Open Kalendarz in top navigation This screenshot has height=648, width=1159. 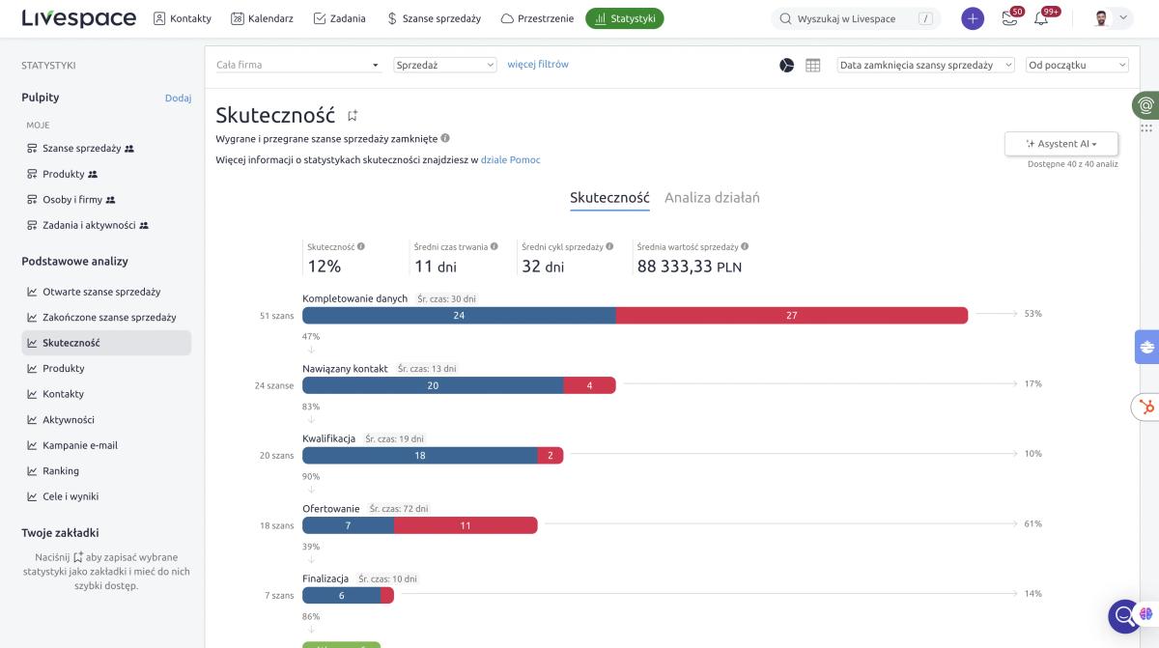[x=262, y=18]
